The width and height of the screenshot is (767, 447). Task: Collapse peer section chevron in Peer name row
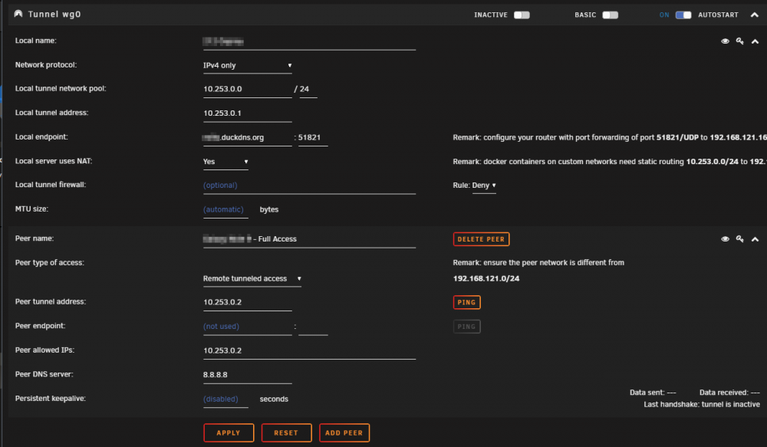point(755,239)
